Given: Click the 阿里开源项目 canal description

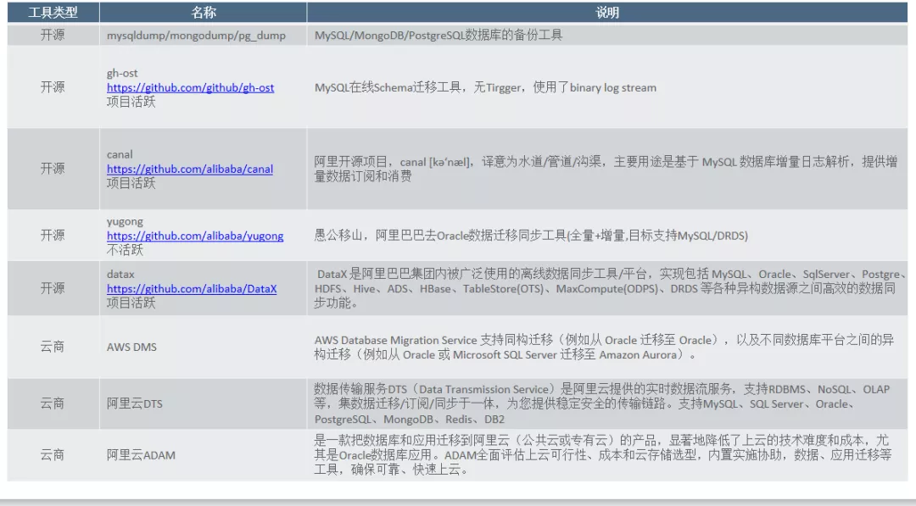Looking at the screenshot, I should click(606, 169).
